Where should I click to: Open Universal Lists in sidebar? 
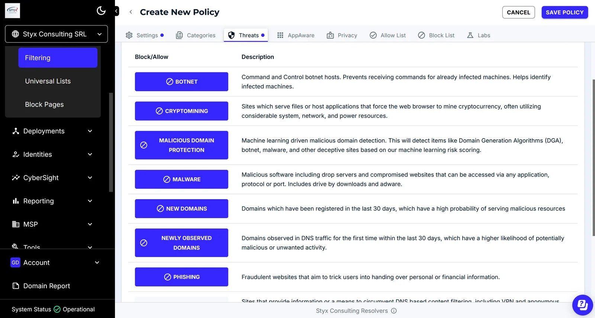tap(48, 81)
